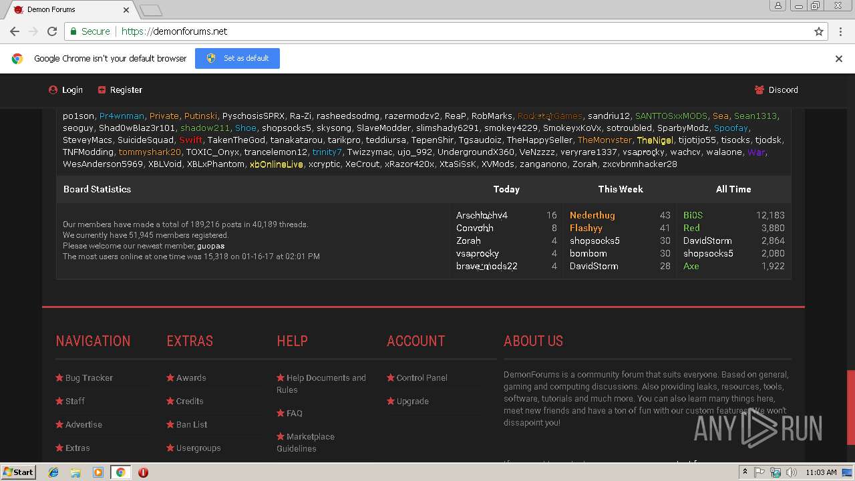Open user profile Spoofay

click(731, 128)
